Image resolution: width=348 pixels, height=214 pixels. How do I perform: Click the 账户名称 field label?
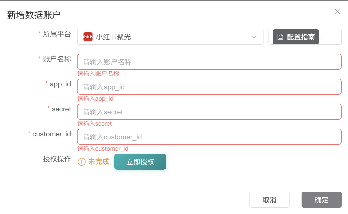pos(57,59)
